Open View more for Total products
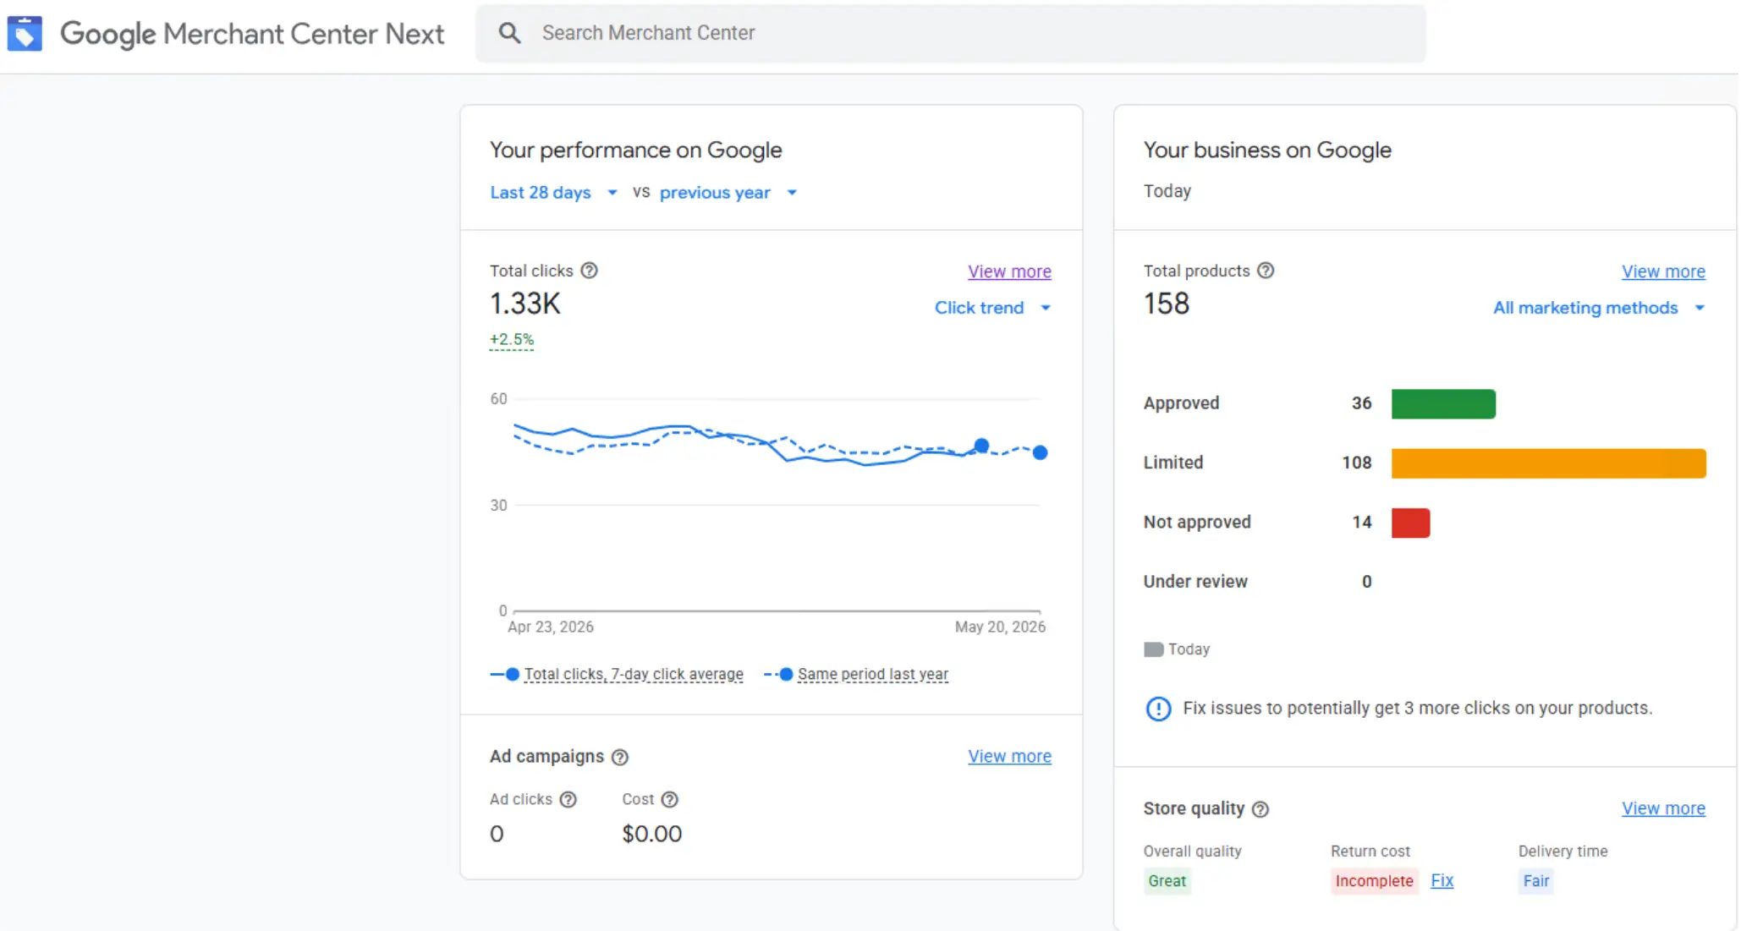 tap(1663, 271)
